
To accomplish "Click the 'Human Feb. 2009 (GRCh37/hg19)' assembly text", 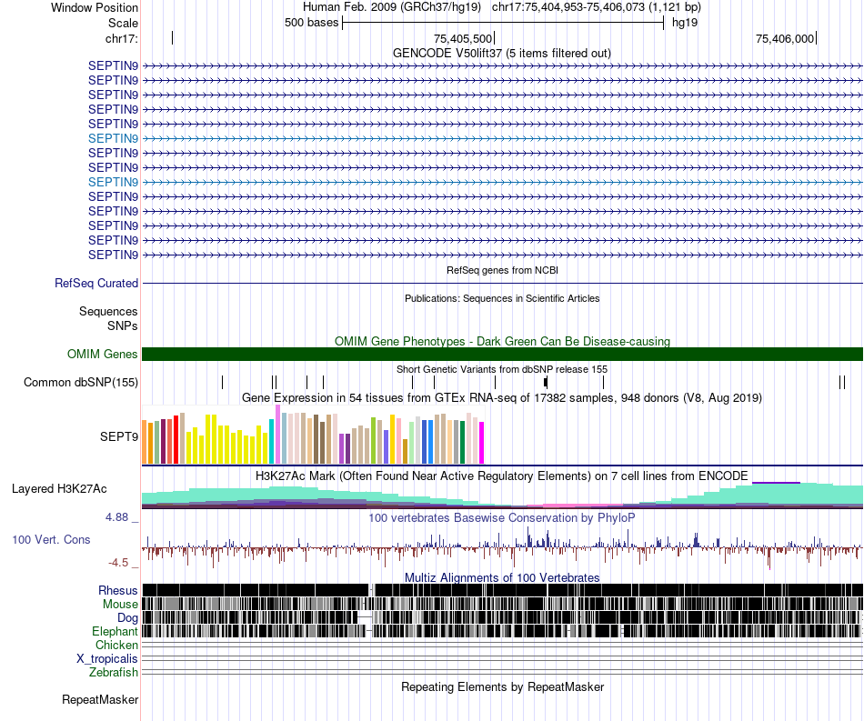I will [392, 7].
